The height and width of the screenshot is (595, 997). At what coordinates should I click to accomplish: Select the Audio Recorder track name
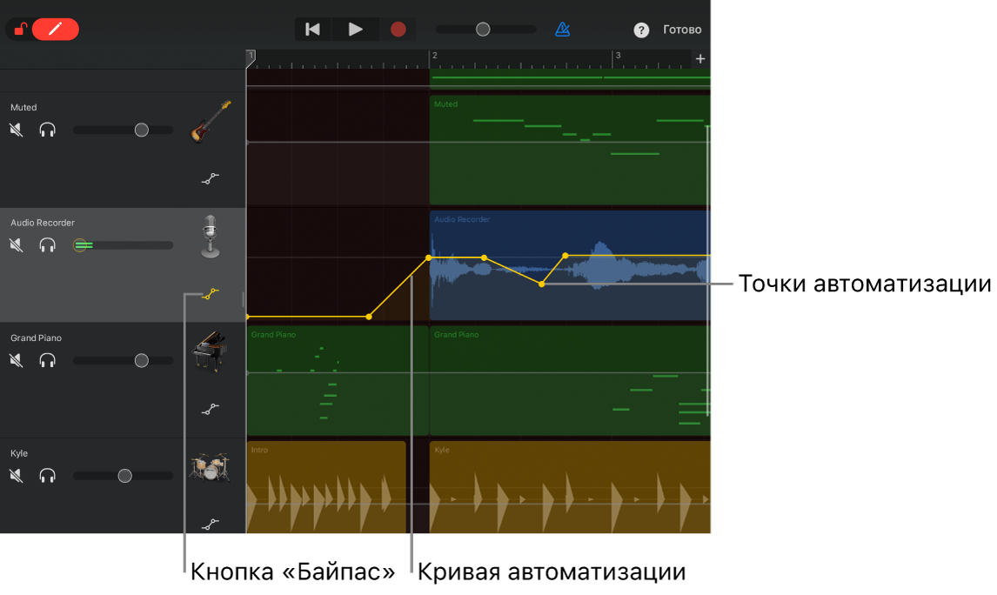[43, 223]
